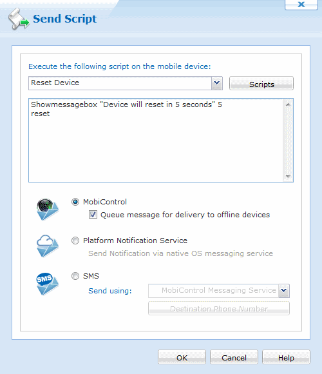Click the script box scroll up arrow
This screenshot has height=374, width=322.
[288, 104]
